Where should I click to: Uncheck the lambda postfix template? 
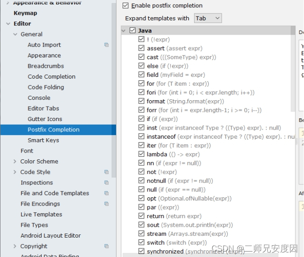coord(141,154)
